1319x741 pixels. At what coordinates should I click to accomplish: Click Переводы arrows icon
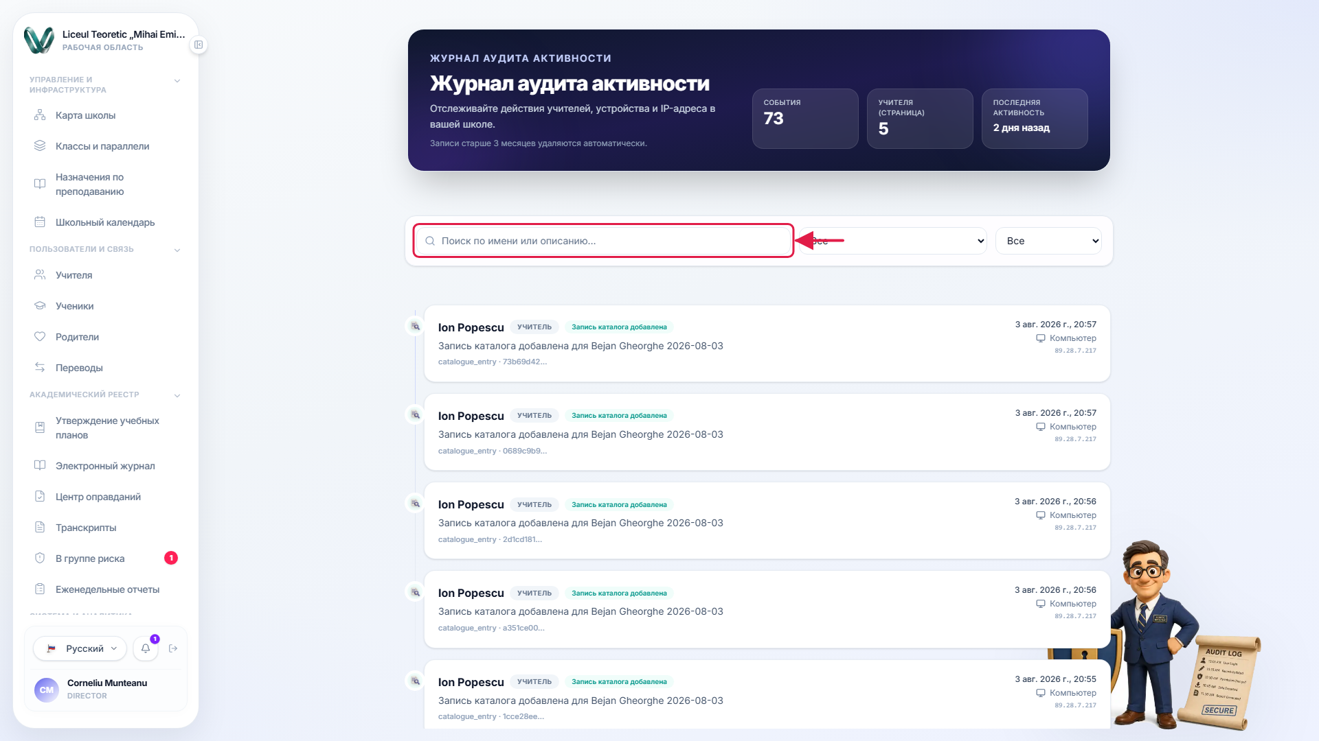point(40,368)
